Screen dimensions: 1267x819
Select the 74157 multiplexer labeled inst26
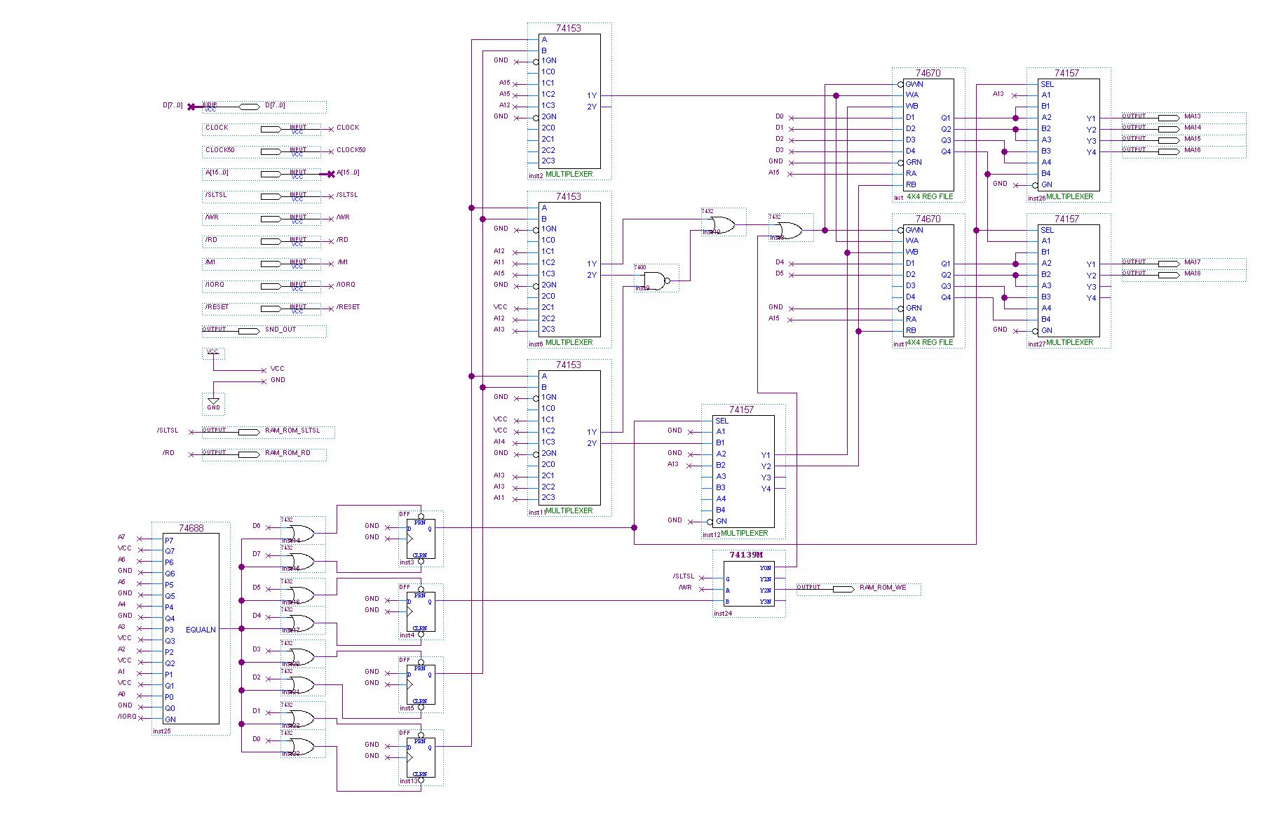click(x=1069, y=135)
